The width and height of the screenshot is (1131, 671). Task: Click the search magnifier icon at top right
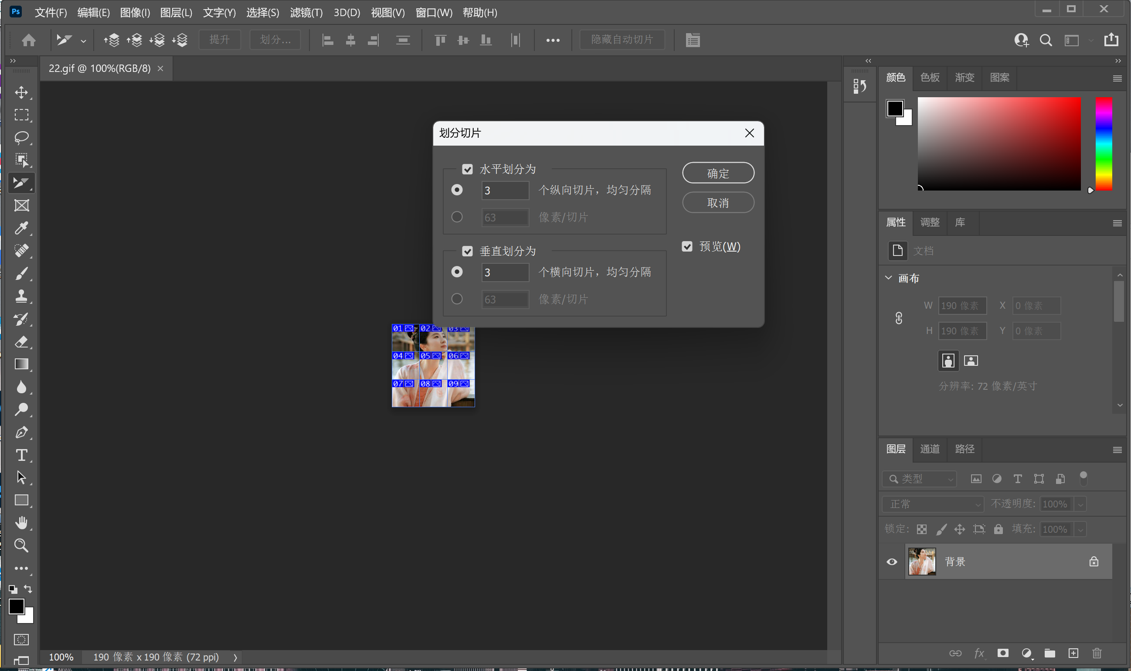coord(1046,40)
